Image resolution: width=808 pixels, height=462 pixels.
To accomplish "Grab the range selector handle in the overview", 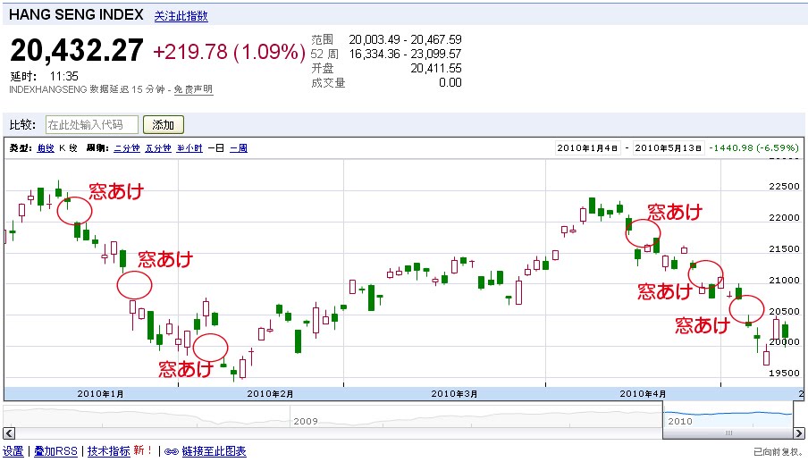I will (728, 433).
